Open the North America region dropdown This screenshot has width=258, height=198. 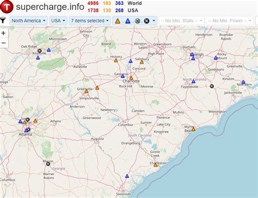[28, 21]
